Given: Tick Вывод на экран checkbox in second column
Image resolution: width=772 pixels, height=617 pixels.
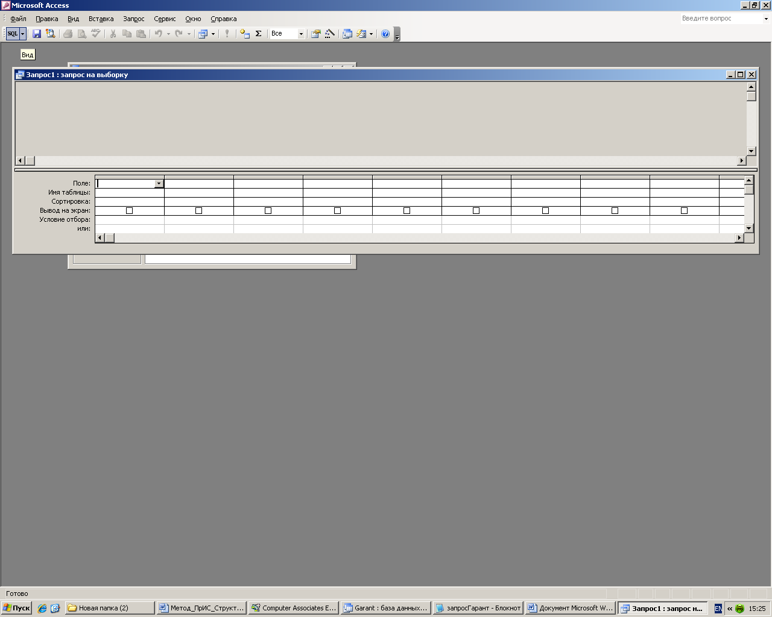Looking at the screenshot, I should [x=198, y=210].
